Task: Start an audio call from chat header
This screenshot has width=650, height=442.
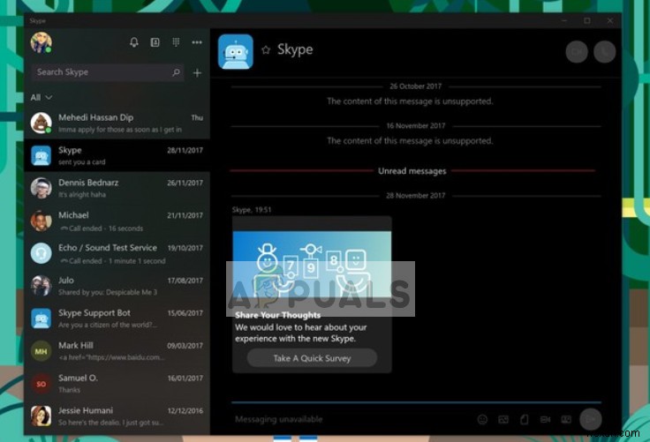Action: [604, 52]
